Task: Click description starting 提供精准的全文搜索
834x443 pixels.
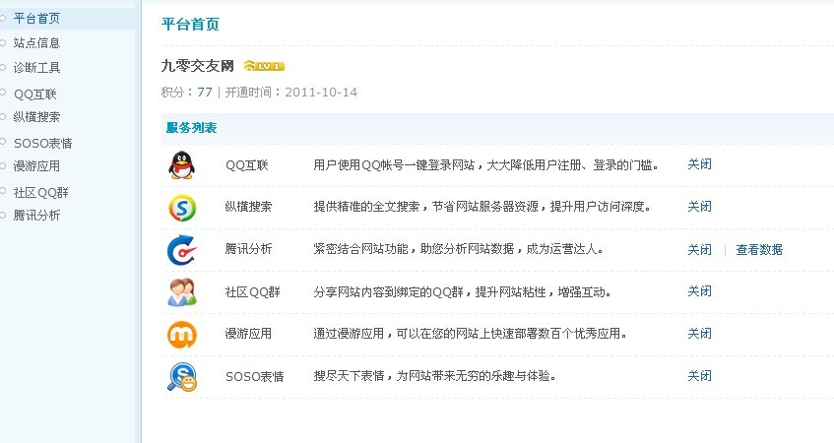Action: click(x=482, y=207)
